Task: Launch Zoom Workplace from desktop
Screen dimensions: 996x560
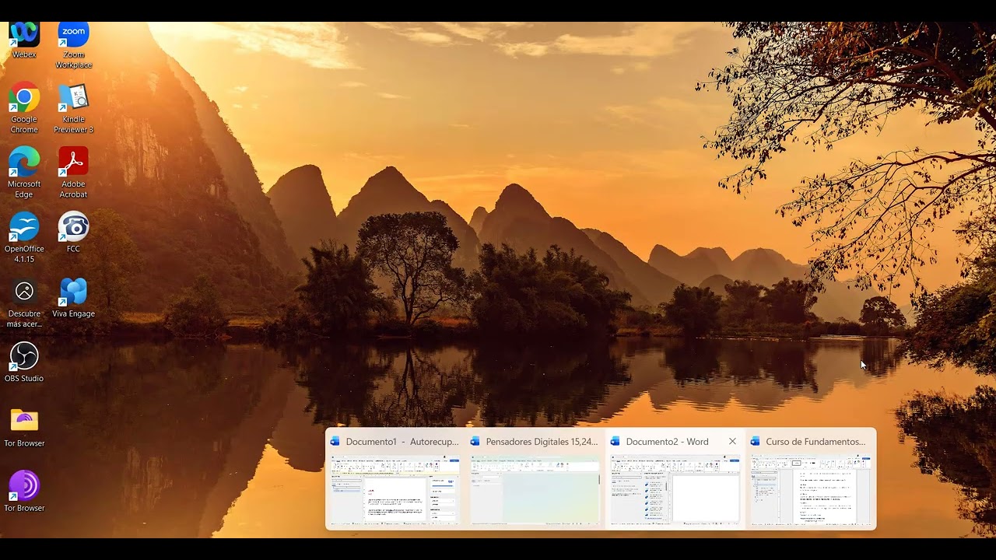Action: [x=73, y=44]
